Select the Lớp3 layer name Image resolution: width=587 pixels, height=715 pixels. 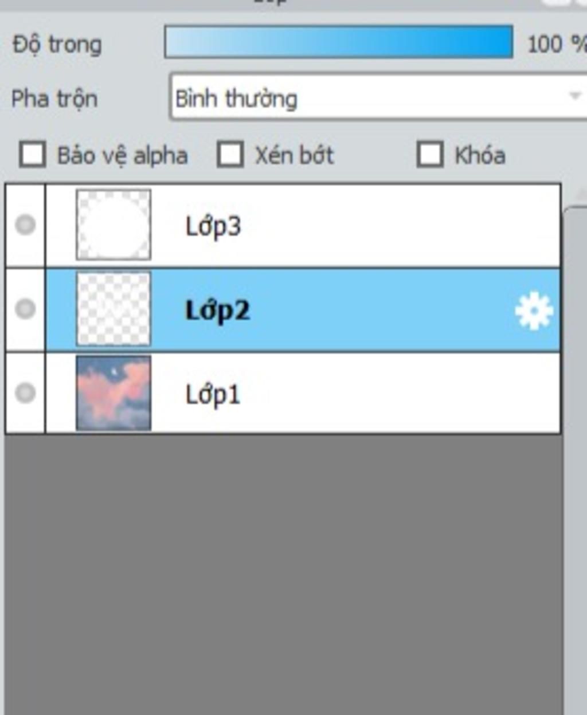pos(213,226)
